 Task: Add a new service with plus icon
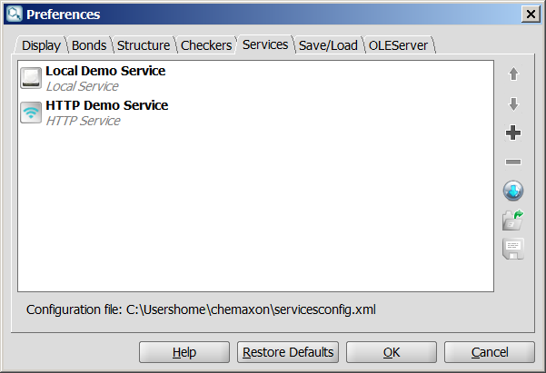click(x=513, y=133)
